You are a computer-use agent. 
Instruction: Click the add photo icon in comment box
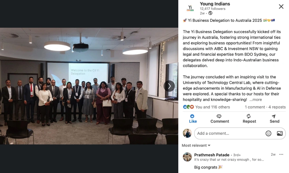[279, 133]
